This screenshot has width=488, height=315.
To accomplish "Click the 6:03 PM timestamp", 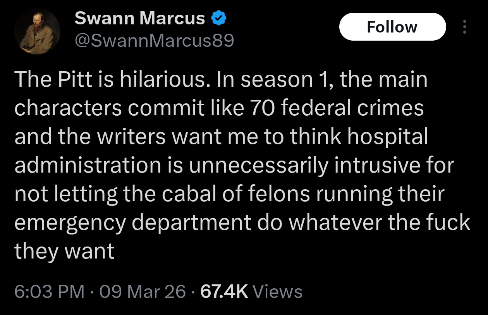I will 49,291.
